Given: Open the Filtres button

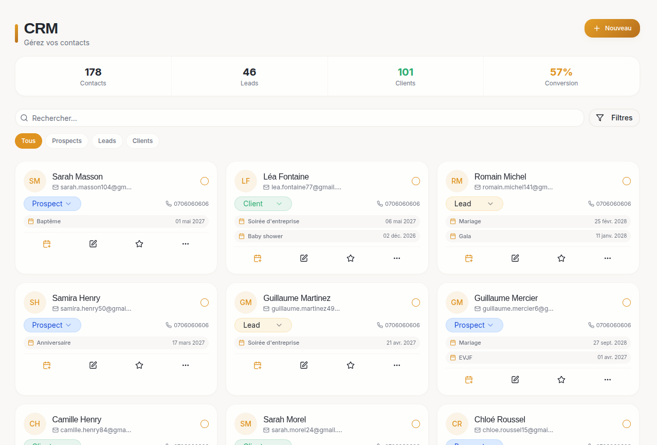Looking at the screenshot, I should [x=614, y=118].
